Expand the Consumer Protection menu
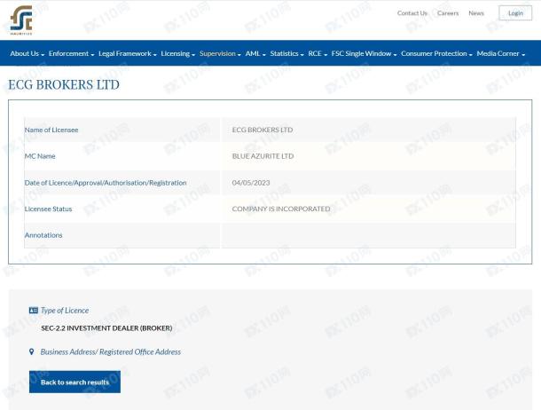541x410 pixels. [x=436, y=53]
